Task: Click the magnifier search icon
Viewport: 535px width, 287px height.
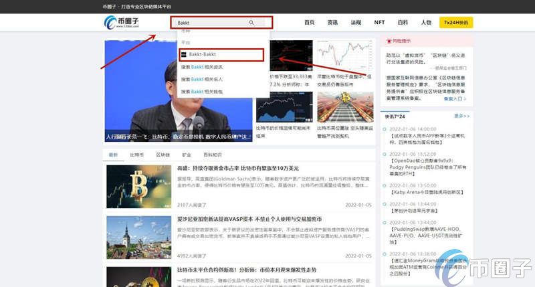Action: tap(251, 23)
